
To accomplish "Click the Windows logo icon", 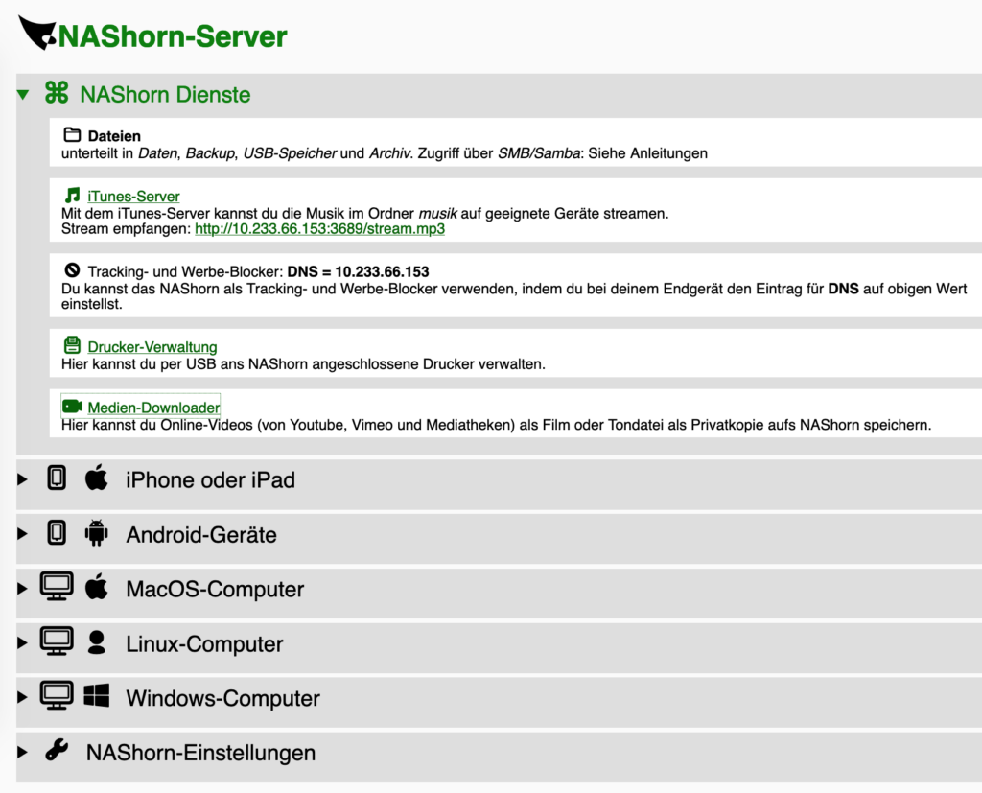I will tap(97, 695).
